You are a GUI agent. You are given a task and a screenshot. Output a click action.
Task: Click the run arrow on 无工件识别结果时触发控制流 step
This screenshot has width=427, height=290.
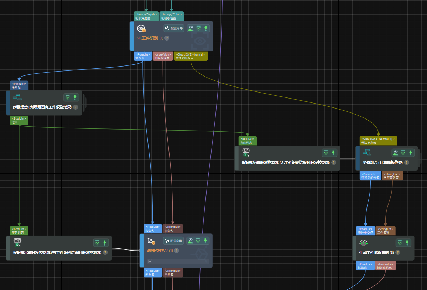[333, 153]
